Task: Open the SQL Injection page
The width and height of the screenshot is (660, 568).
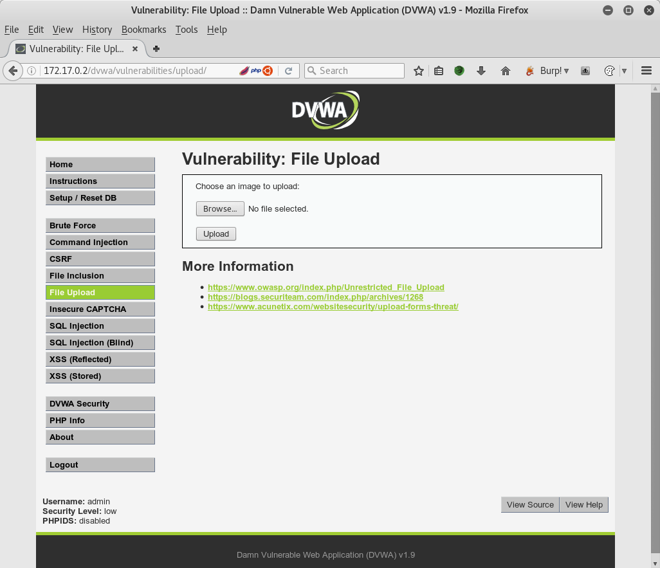Action: [x=100, y=326]
